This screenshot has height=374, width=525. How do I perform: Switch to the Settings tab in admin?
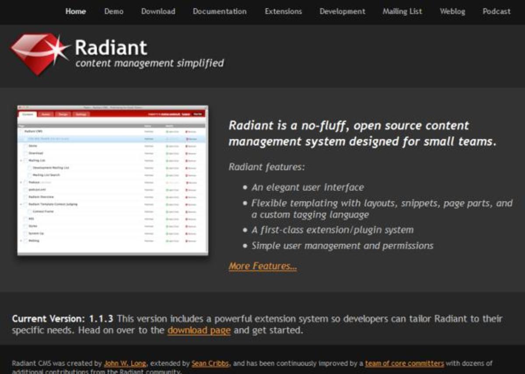click(x=81, y=114)
